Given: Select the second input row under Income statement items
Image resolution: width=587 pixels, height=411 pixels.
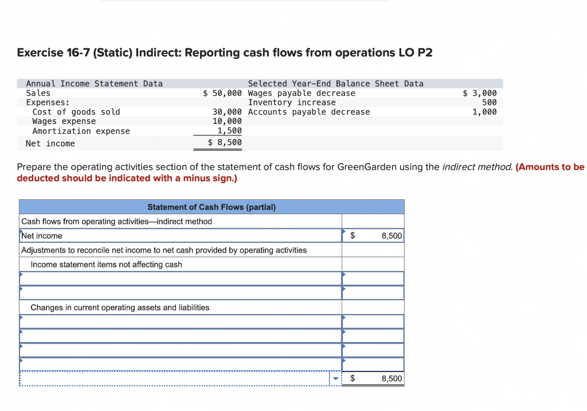Looking at the screenshot, I should point(178,293).
